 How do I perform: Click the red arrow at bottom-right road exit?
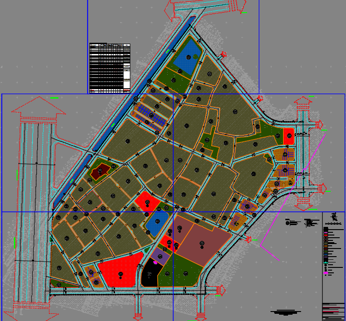(x=220, y=291)
